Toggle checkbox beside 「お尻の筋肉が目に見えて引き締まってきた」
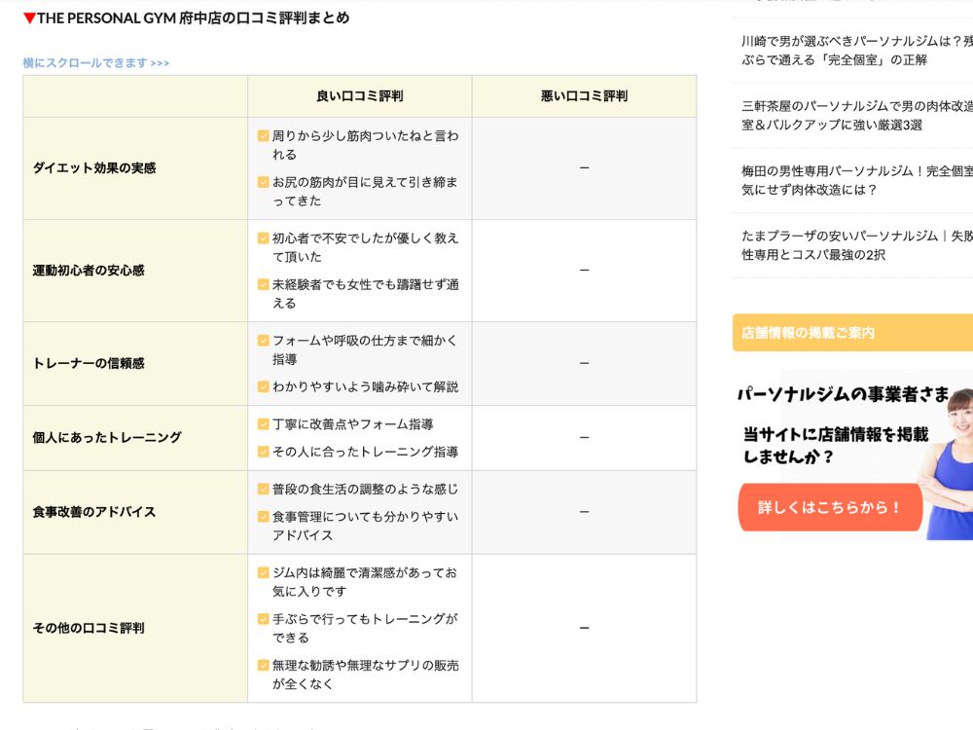The height and width of the screenshot is (730, 973). pyautogui.click(x=261, y=181)
